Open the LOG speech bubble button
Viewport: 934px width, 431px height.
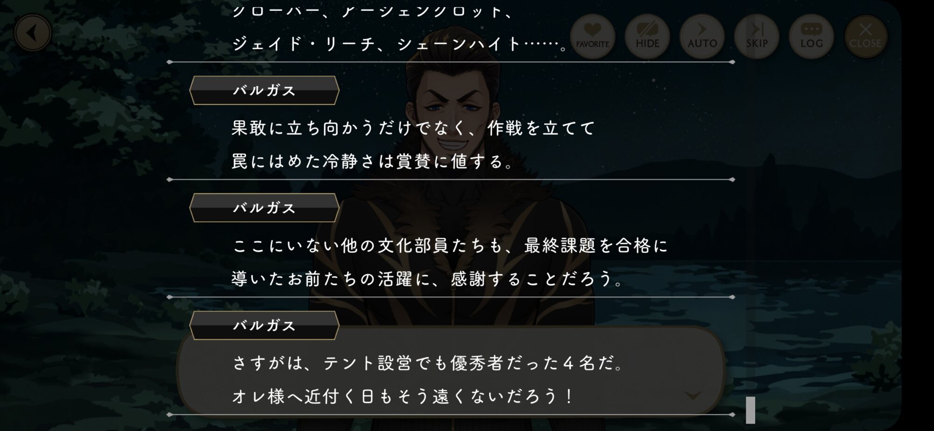click(x=811, y=36)
